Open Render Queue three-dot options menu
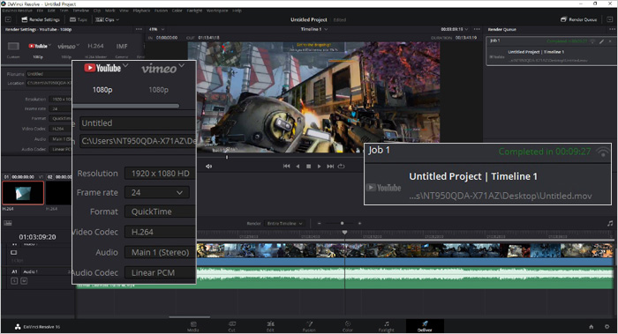Screen dimensions: 618x334 (x=612, y=29)
